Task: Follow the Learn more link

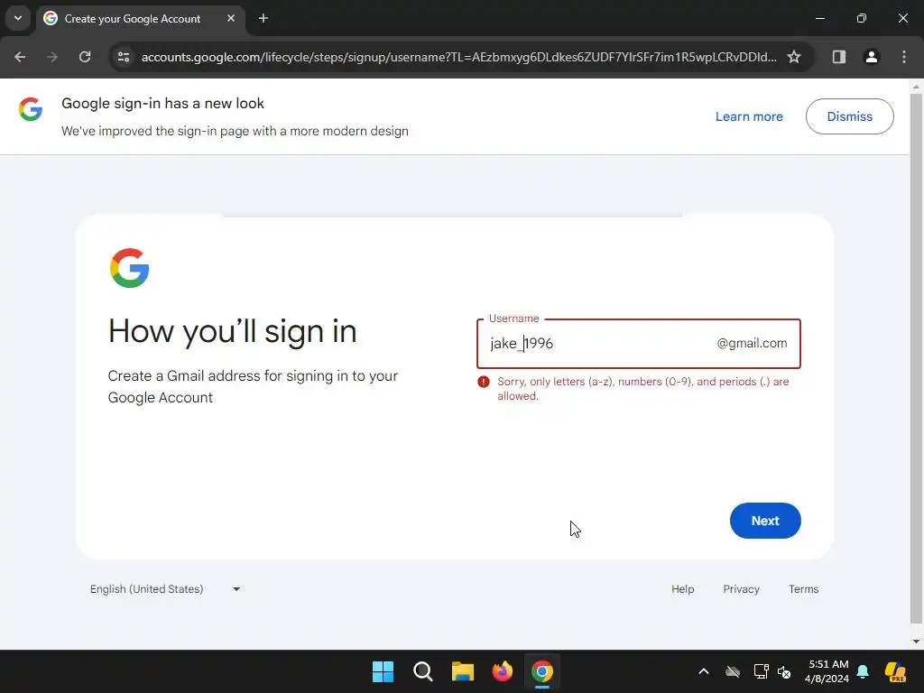Action: click(749, 116)
